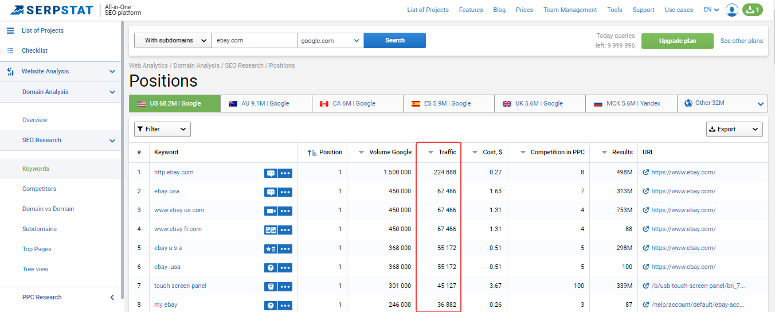Click the Checklist sidebar icon

(10, 50)
